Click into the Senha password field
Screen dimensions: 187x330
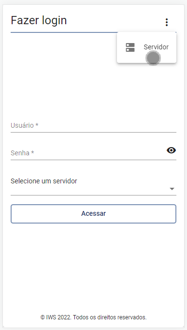coord(88,153)
